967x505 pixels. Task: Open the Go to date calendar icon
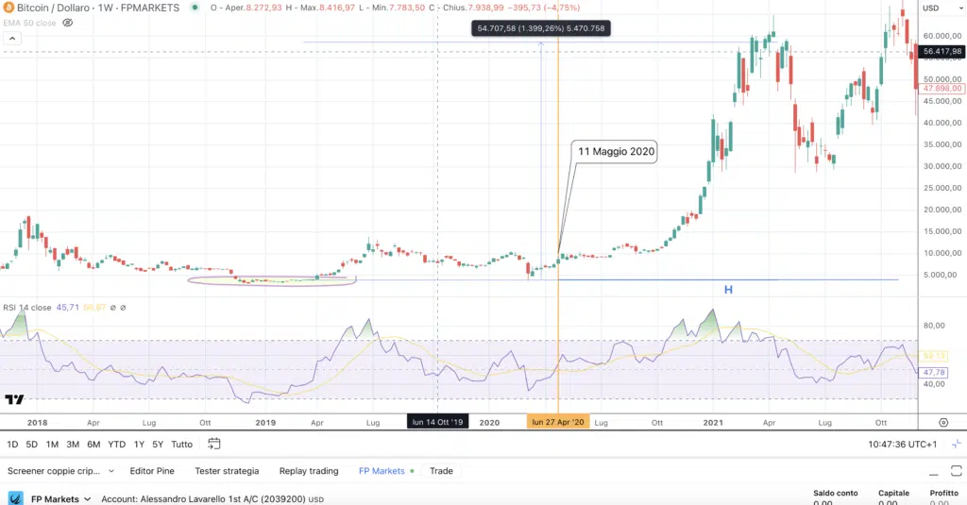coord(214,444)
